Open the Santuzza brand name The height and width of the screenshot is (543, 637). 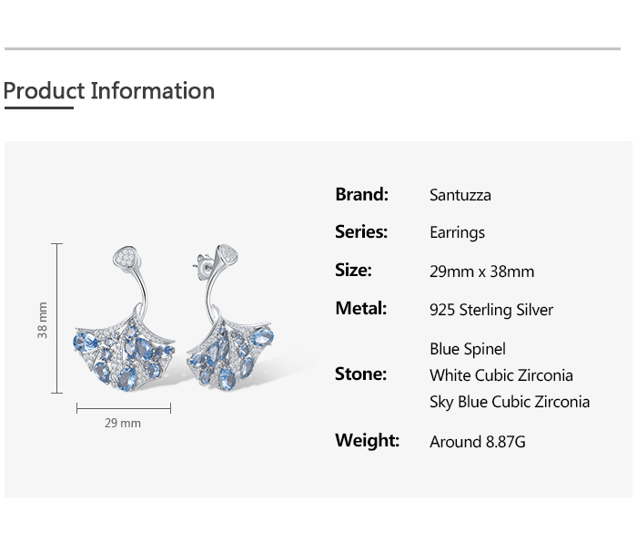click(x=460, y=195)
